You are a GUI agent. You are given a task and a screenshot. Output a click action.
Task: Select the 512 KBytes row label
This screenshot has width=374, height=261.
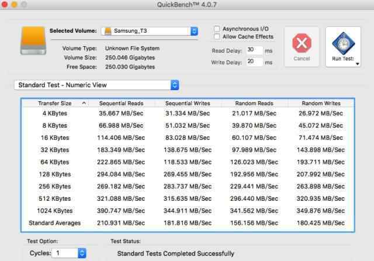(55, 198)
